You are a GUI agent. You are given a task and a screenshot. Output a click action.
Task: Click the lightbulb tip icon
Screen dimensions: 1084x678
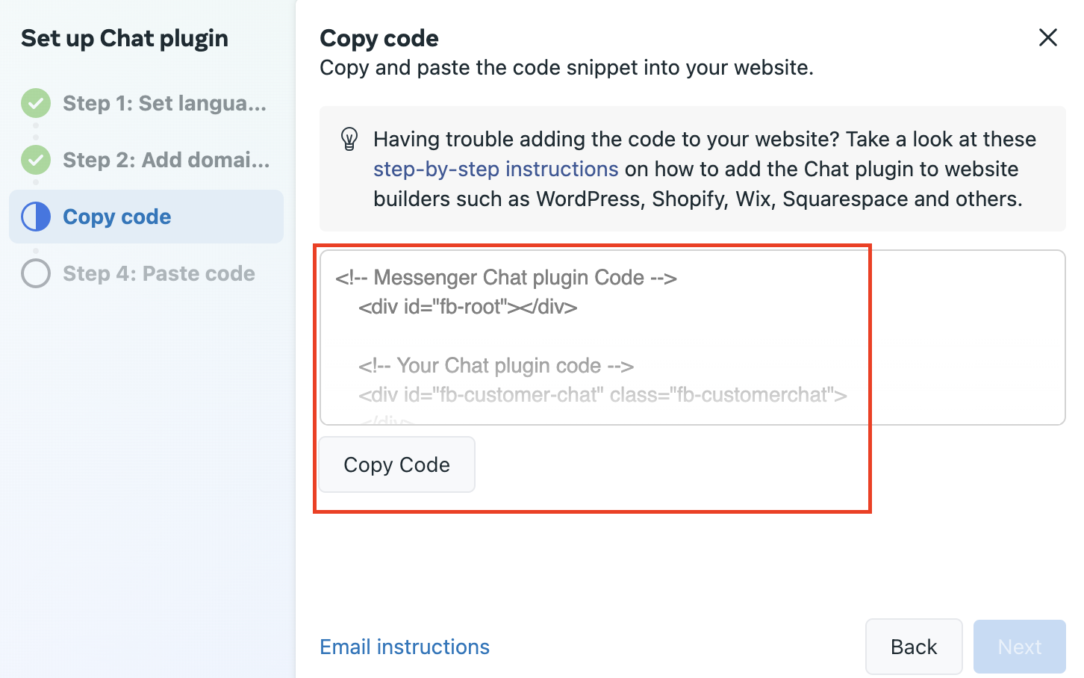tap(349, 139)
